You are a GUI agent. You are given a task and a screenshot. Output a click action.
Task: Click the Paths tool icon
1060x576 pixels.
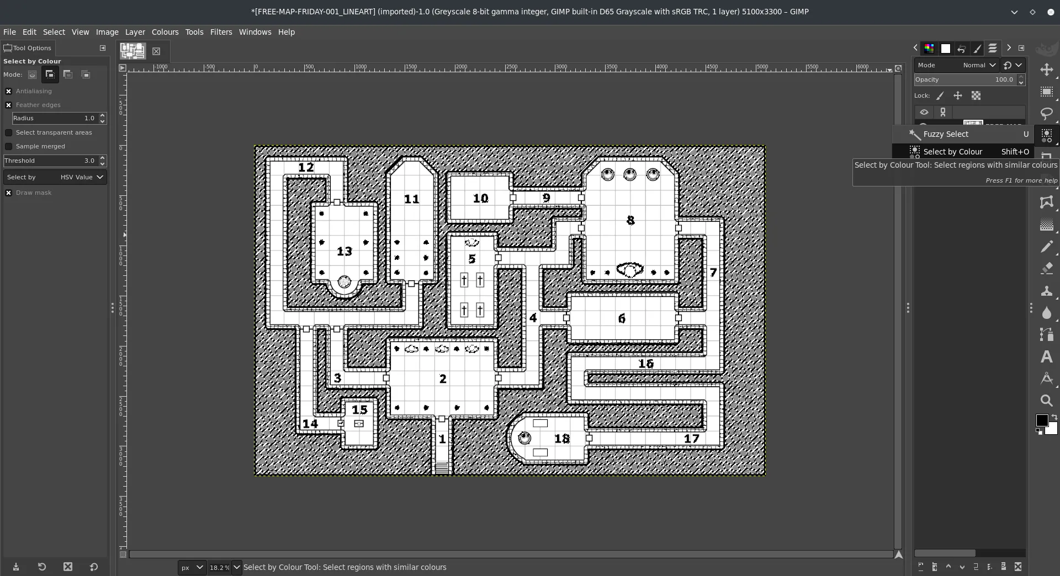point(1046,334)
